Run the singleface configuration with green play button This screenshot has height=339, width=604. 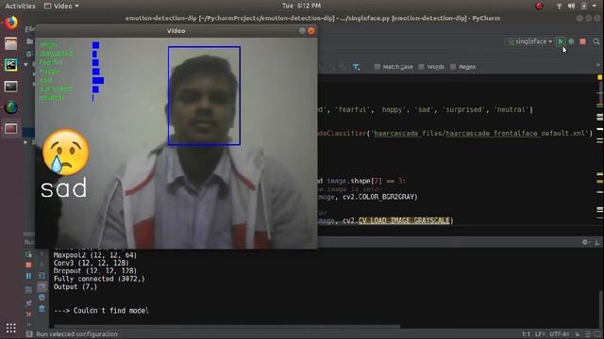(x=561, y=41)
